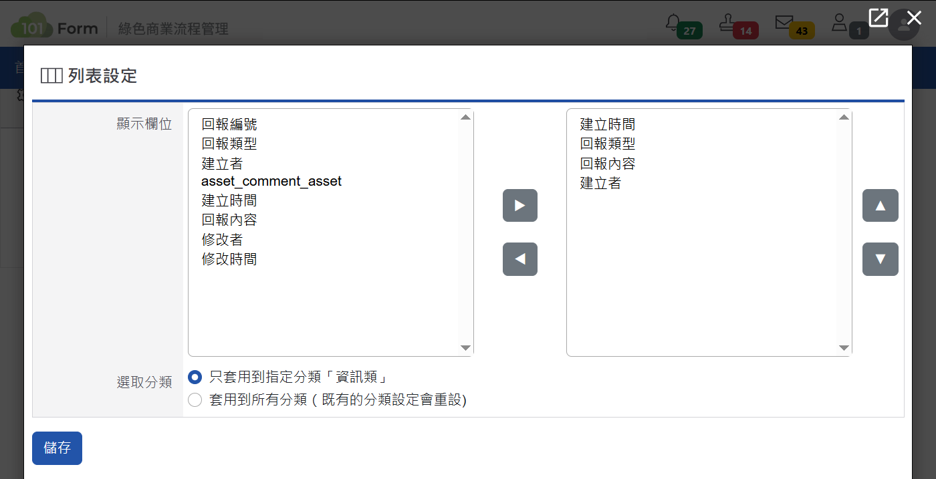The image size is (936, 479).
Task: Choose asset_comment_asset in left list
Action: (x=271, y=182)
